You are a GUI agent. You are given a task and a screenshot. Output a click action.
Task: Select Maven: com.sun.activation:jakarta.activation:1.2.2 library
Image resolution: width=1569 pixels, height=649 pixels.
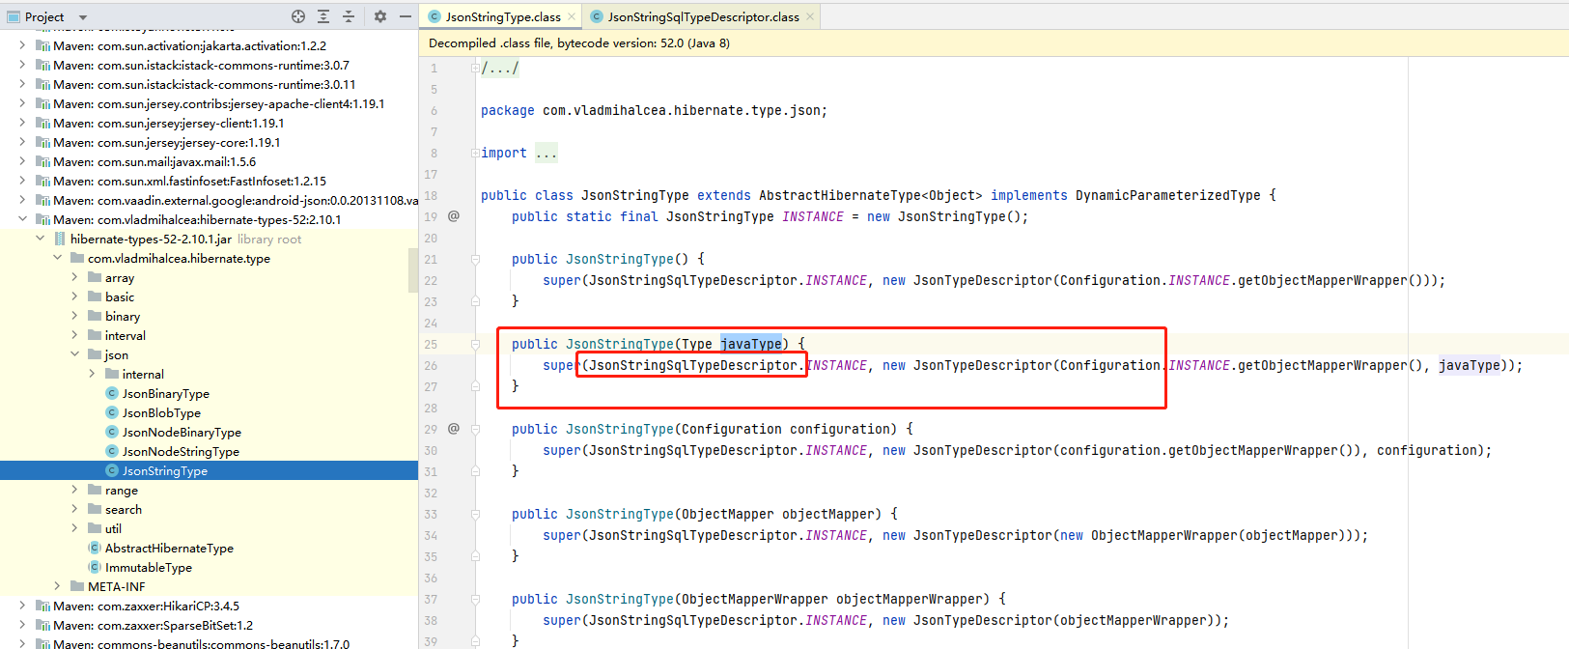click(189, 45)
